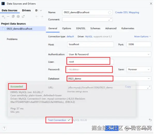Click the MySQL driver link
This screenshot has width=156, height=135.
(x=89, y=36)
